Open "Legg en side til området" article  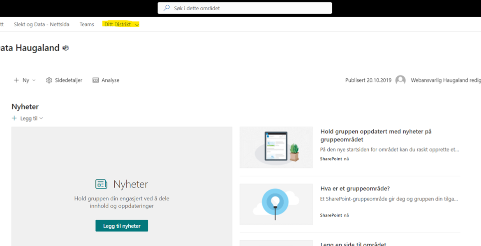[x=353, y=244]
